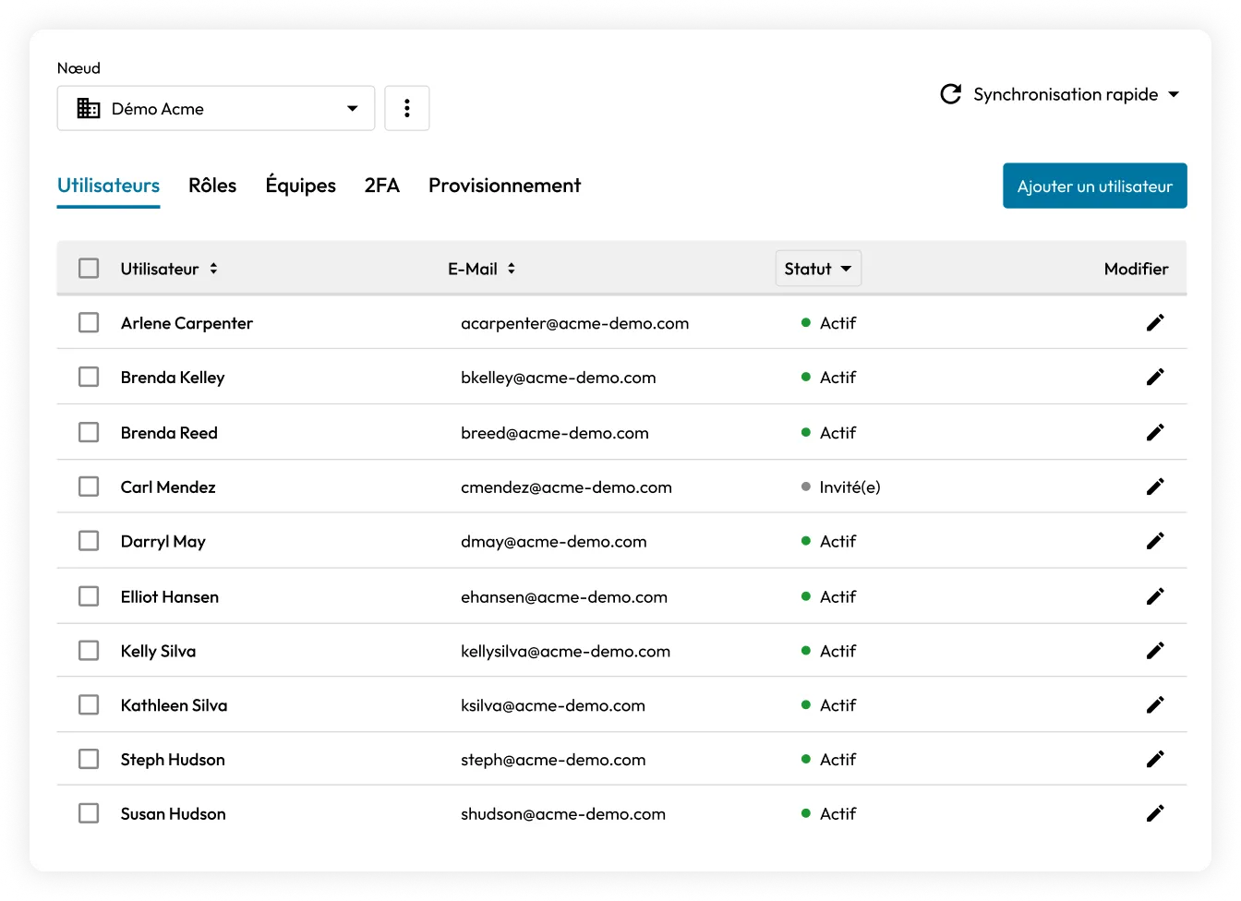Edit Susan Hudson with pencil icon
This screenshot has height=901, width=1241.
pos(1155,813)
